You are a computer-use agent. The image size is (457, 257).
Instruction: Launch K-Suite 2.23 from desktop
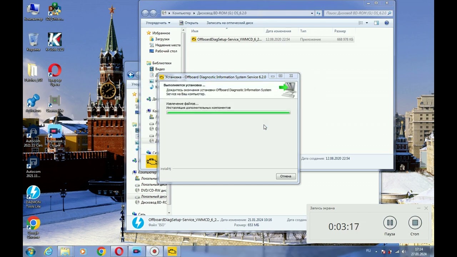click(55, 42)
